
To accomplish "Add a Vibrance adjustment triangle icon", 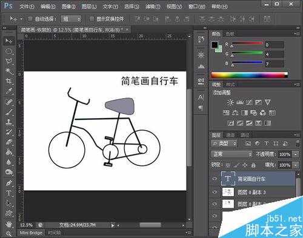I will (268, 102).
